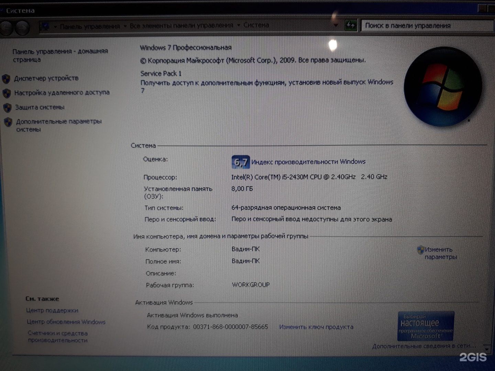Click the Forward navigation arrow button
Image resolution: width=495 pixels, height=371 pixels.
[22, 28]
